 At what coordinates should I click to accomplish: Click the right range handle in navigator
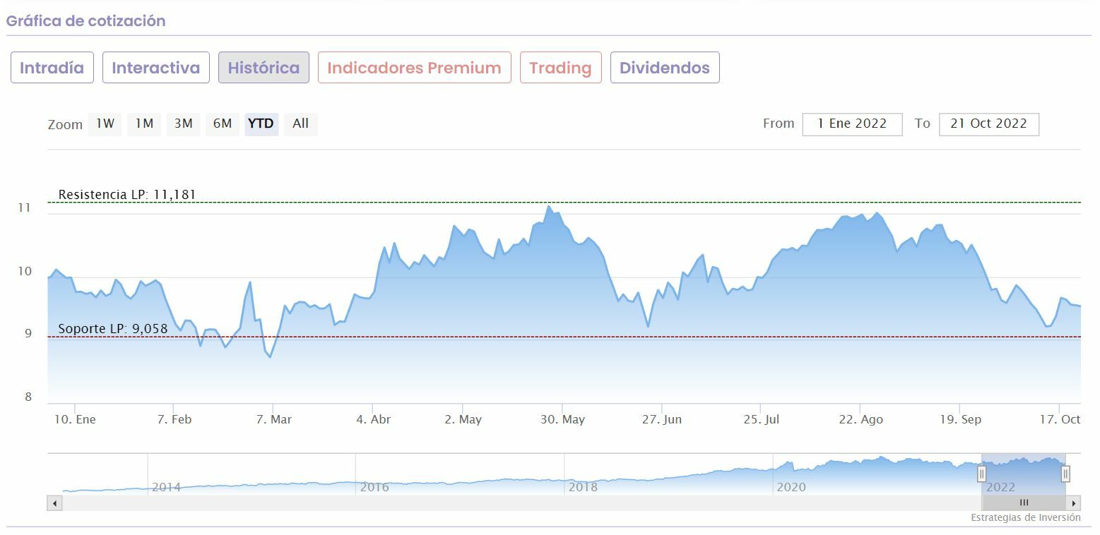1065,474
